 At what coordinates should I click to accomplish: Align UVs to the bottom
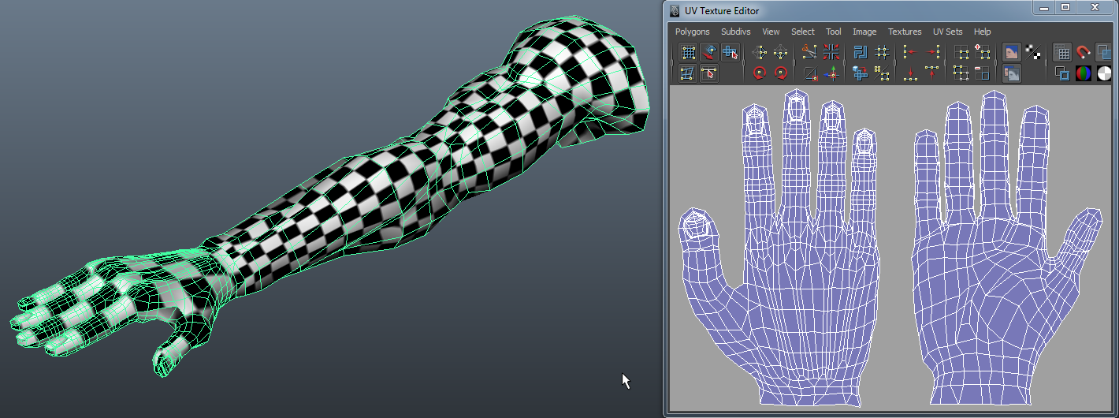tap(910, 73)
